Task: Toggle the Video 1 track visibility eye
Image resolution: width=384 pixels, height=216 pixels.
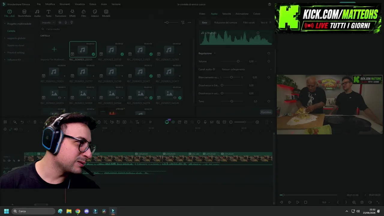Action: click(19, 161)
